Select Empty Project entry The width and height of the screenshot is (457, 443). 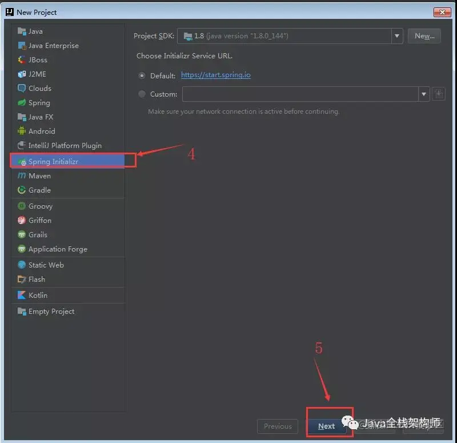[x=67, y=311]
